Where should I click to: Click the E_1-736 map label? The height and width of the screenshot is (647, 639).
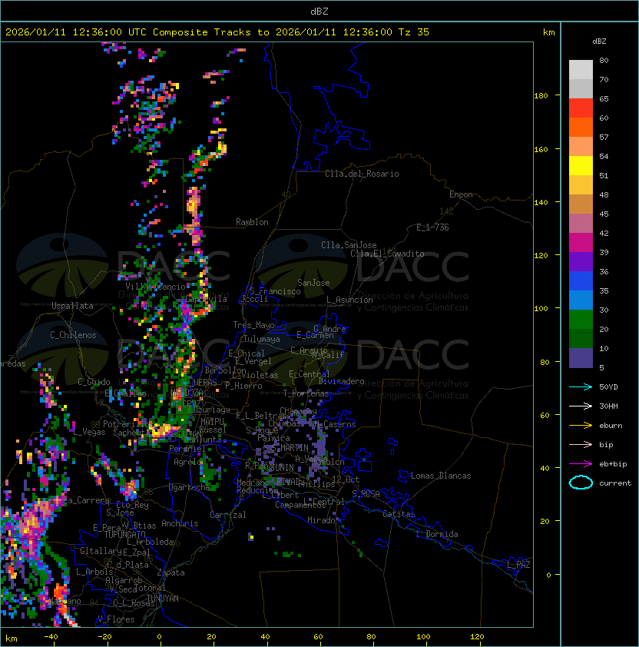tap(432, 227)
